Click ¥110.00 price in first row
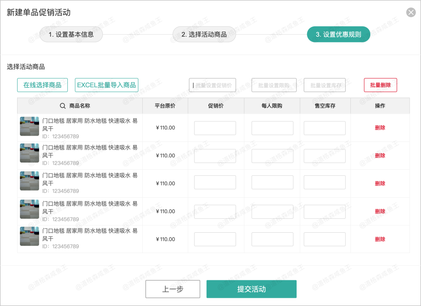 pyautogui.click(x=165, y=128)
